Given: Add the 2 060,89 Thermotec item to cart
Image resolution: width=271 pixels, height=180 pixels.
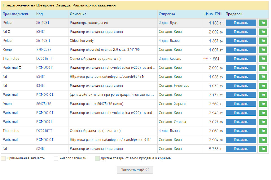Looking at the screenshot, I should click(x=263, y=131).
